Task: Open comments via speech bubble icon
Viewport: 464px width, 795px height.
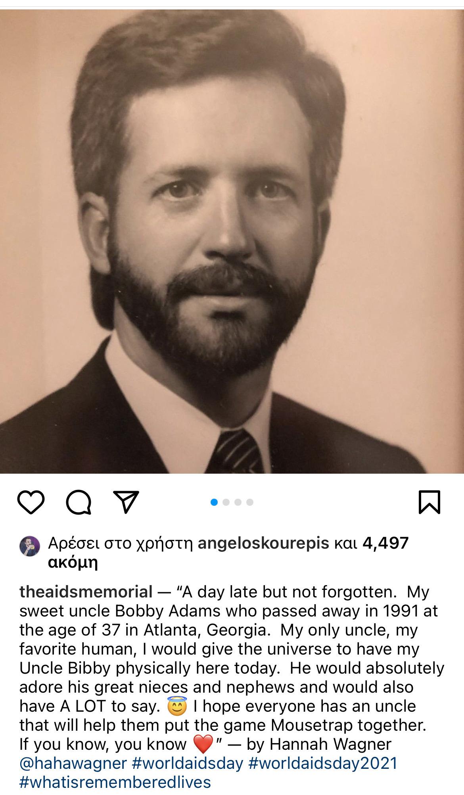Action: (79, 503)
